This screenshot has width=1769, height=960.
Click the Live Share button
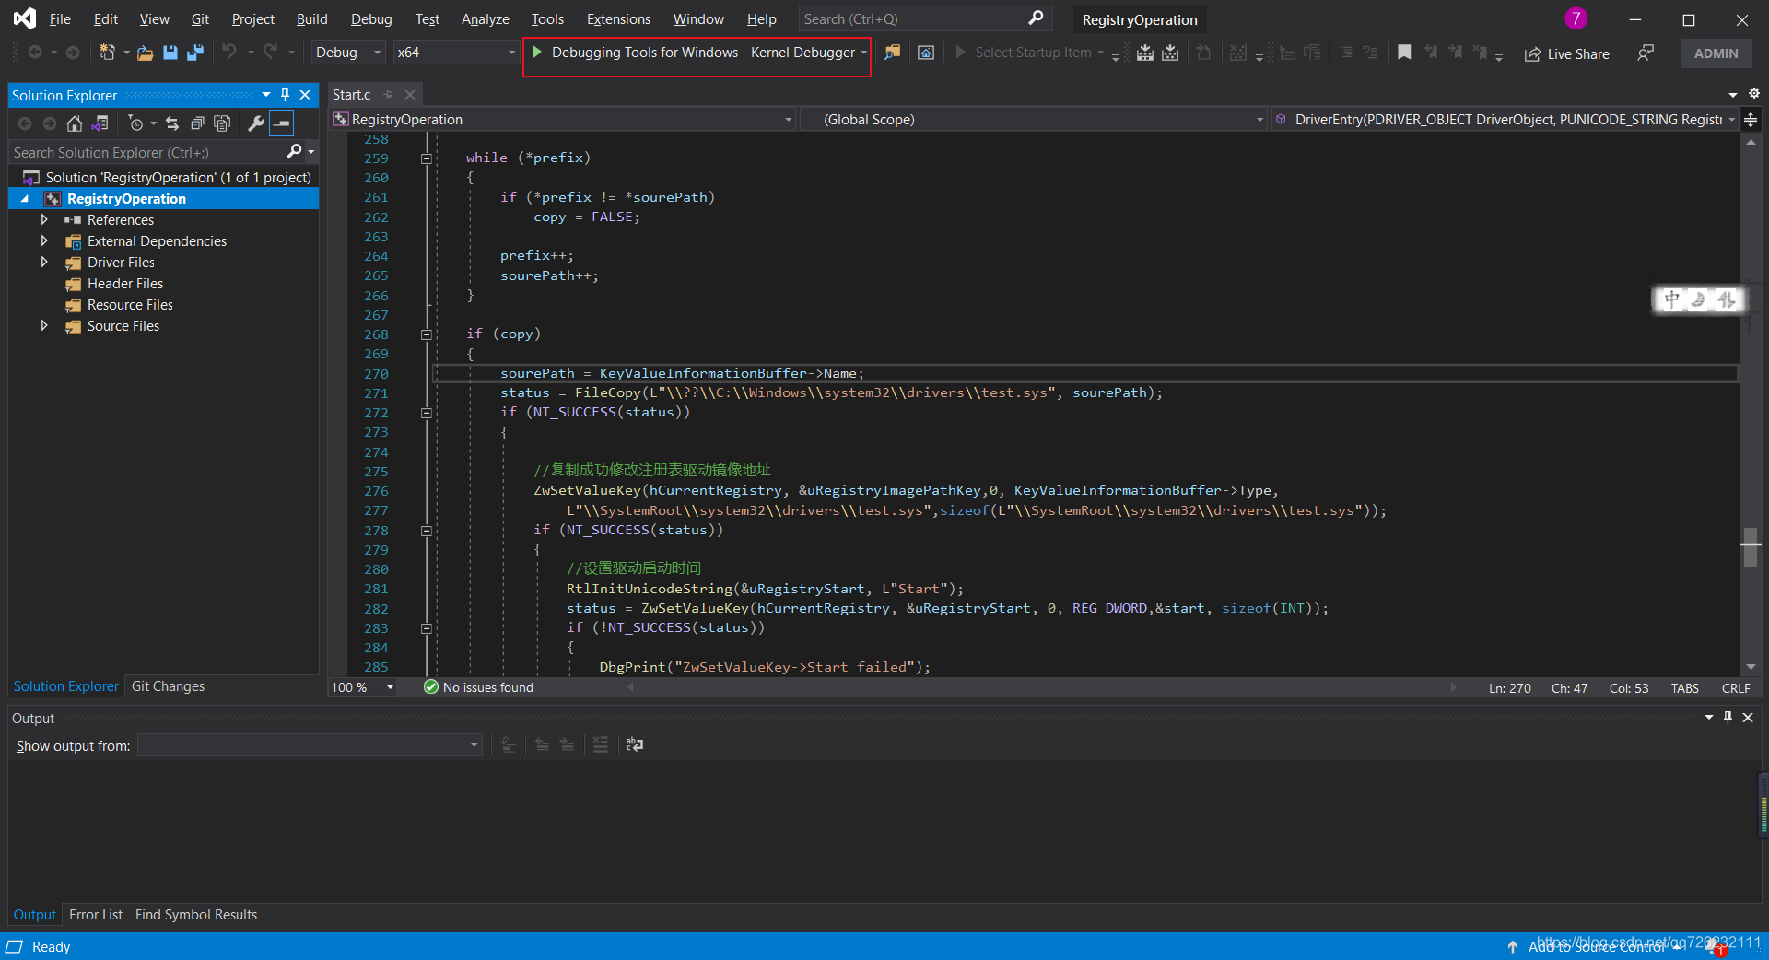[x=1567, y=53]
